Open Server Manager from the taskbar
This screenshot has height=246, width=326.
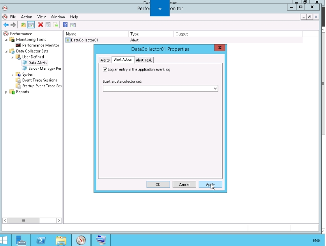click(x=21, y=240)
